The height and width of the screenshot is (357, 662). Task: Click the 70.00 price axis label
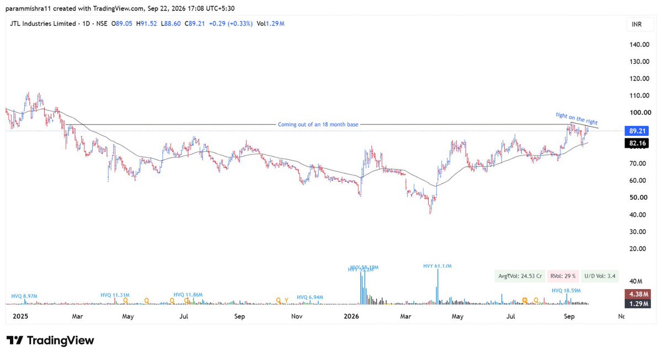(x=637, y=163)
